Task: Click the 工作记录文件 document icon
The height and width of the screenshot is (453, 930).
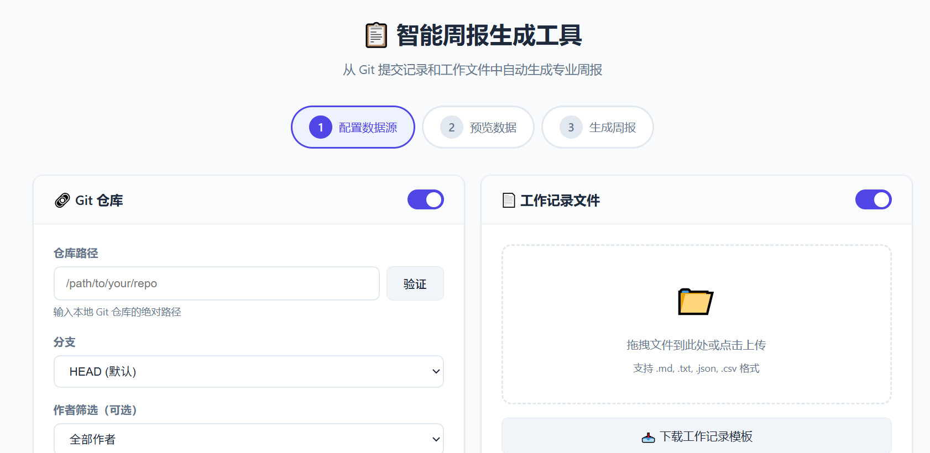Action: pos(508,201)
